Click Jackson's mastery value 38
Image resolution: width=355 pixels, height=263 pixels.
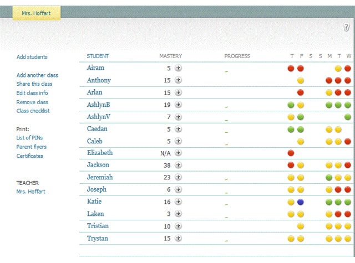(167, 166)
